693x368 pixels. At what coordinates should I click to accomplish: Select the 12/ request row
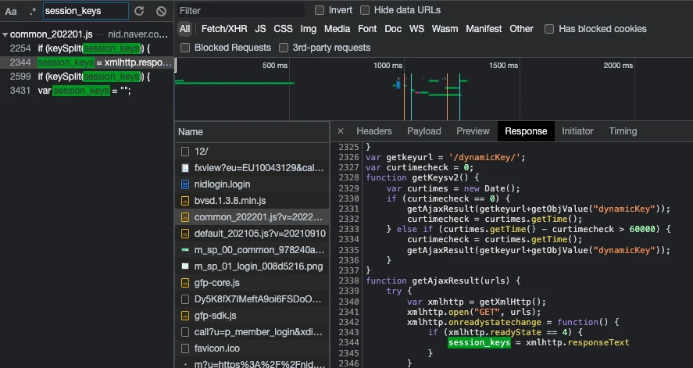pyautogui.click(x=252, y=152)
